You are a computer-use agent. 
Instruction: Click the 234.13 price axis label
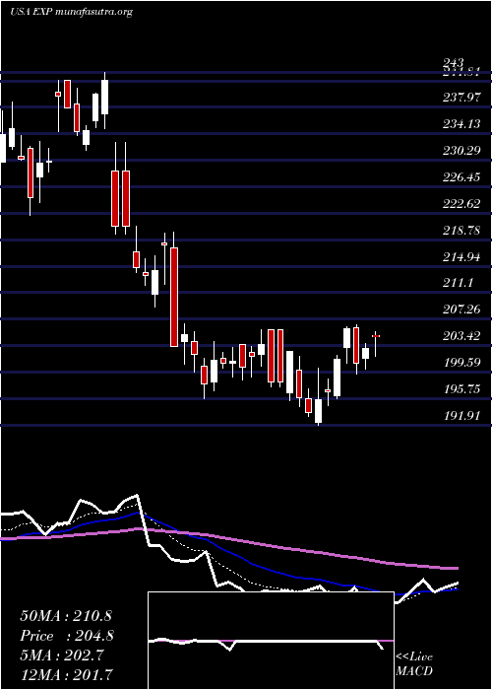(461, 124)
